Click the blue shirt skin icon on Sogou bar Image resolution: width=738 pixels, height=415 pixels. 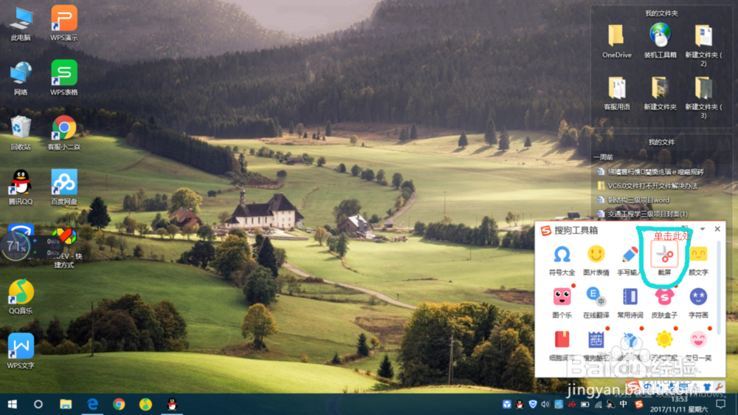click(x=707, y=387)
